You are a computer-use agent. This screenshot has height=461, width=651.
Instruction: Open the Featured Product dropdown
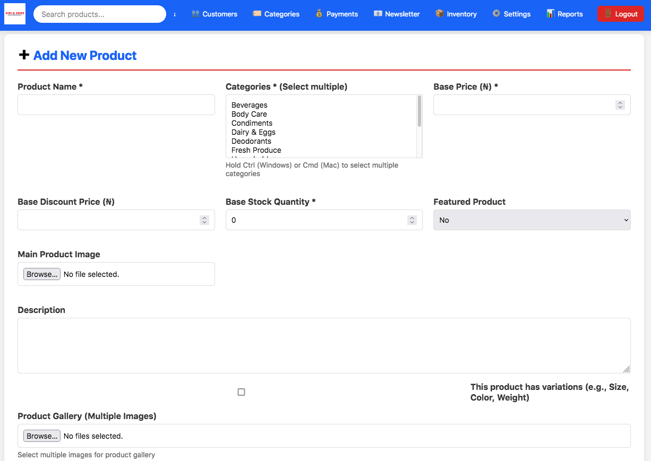(x=532, y=220)
